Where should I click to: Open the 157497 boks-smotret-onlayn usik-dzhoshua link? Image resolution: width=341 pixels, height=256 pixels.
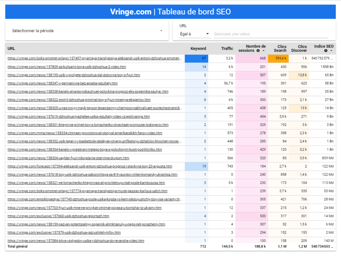(x=95, y=58)
